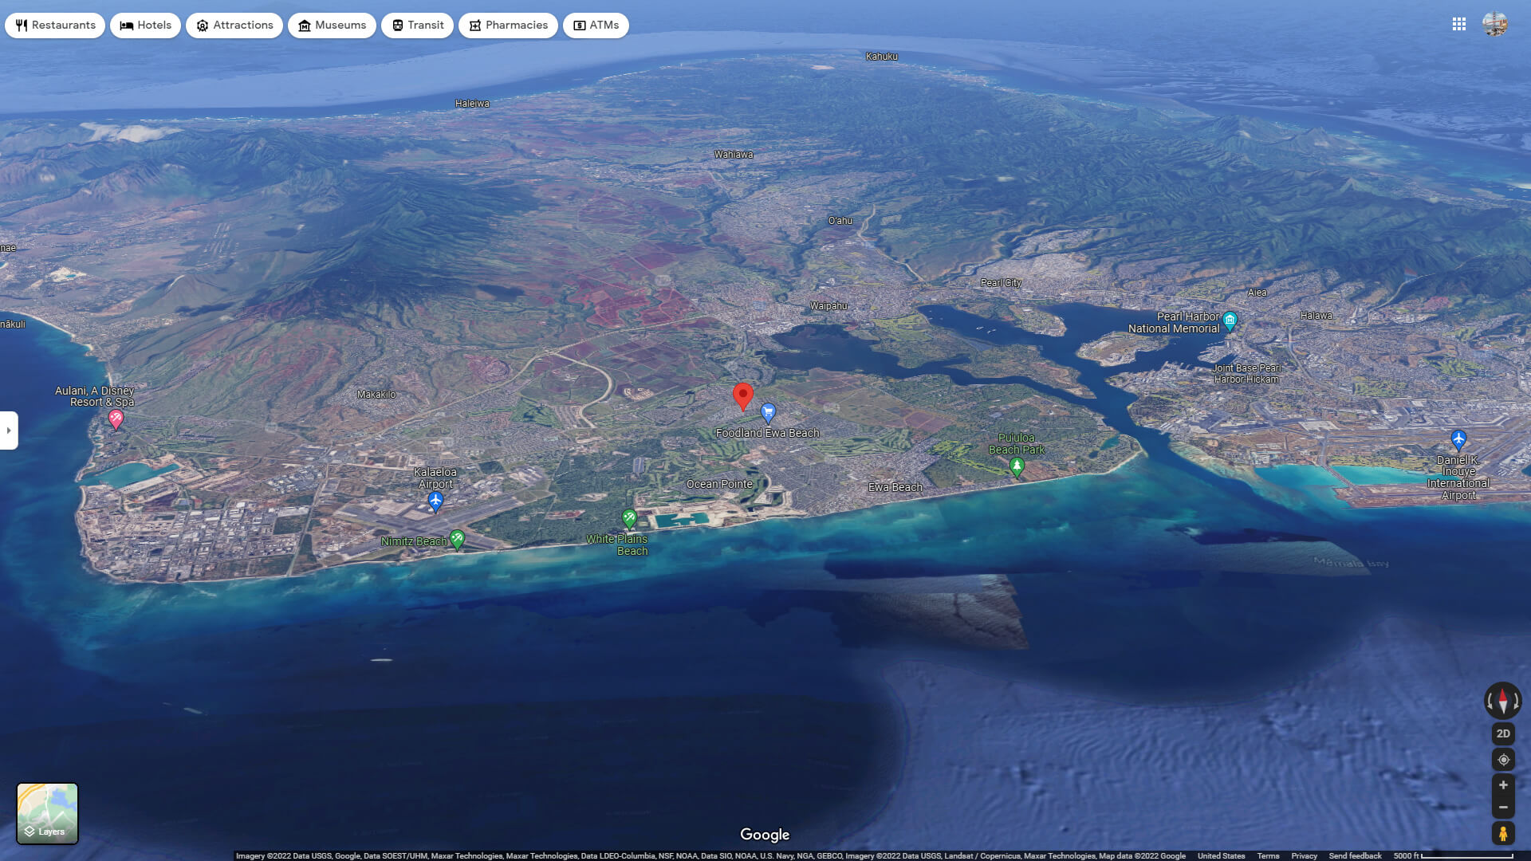Image resolution: width=1531 pixels, height=861 pixels.
Task: Enable my location tracking
Action: pyautogui.click(x=1503, y=759)
